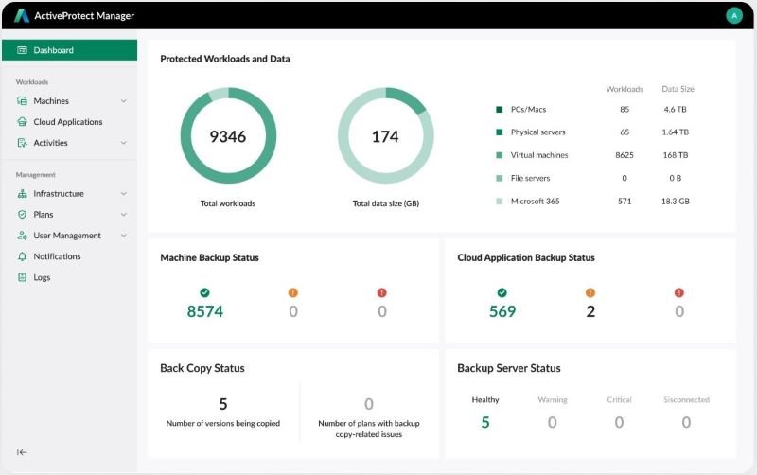The width and height of the screenshot is (757, 475).
Task: Click the PCs/Macs legend color swatch
Action: point(500,109)
